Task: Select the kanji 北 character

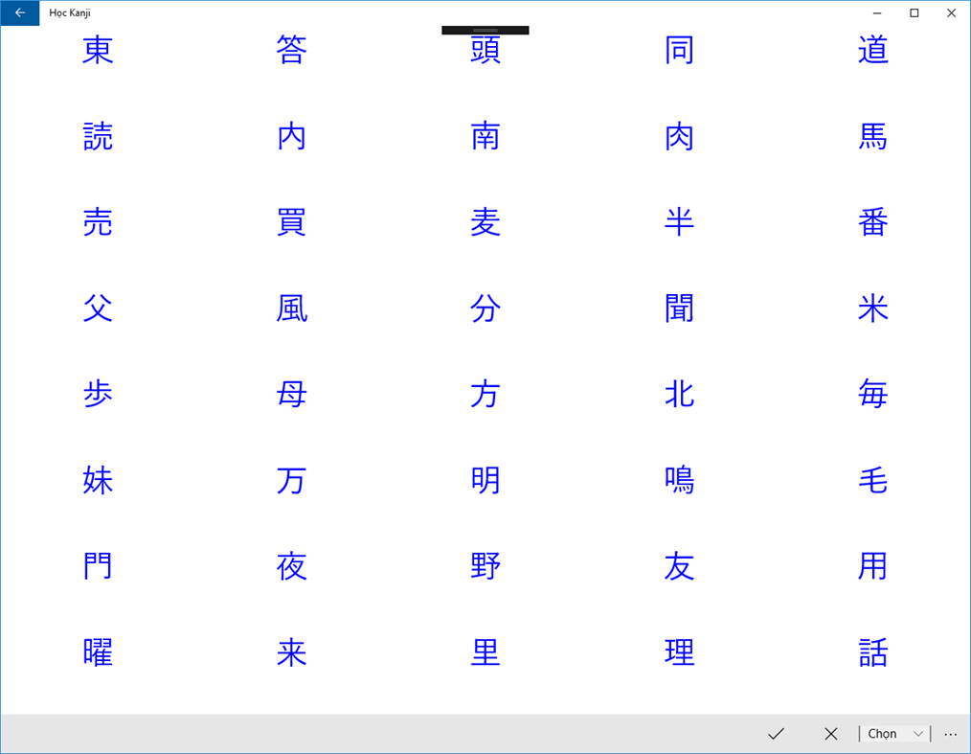Action: point(679,395)
